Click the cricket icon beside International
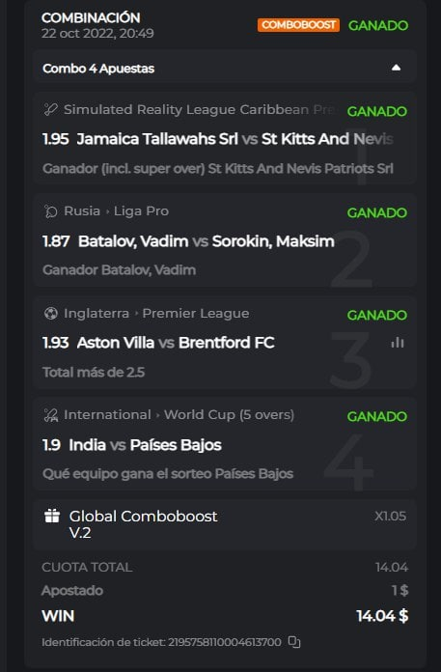441x672 pixels. (x=50, y=415)
